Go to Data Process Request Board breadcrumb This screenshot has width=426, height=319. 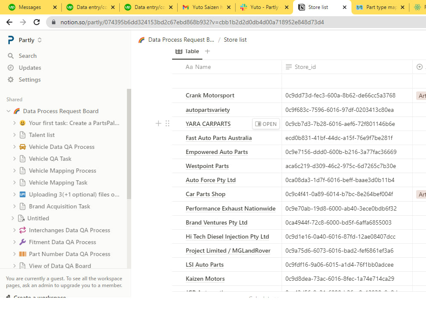click(x=181, y=40)
